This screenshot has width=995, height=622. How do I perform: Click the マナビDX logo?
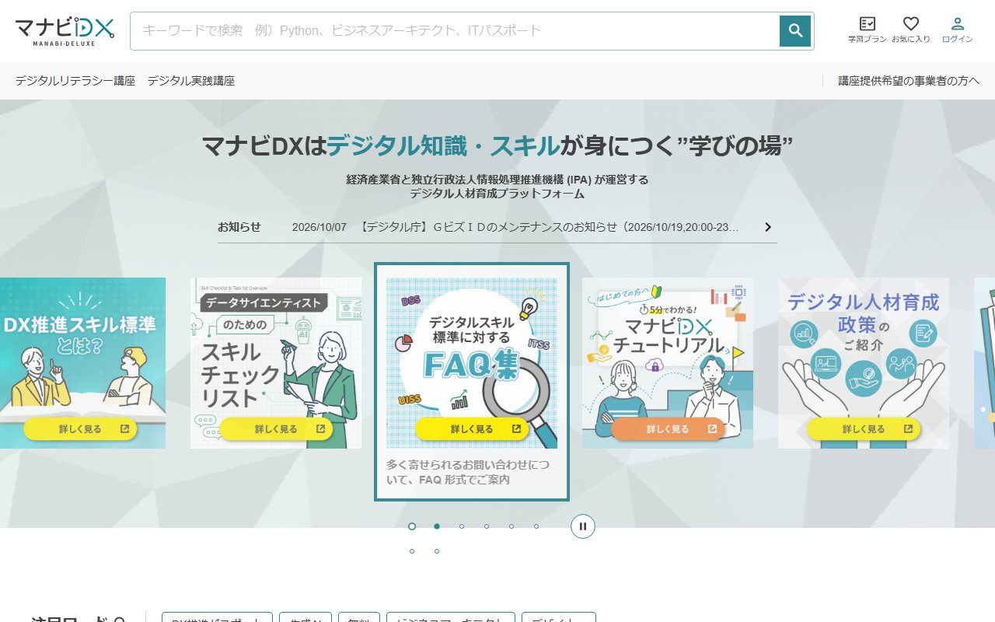65,31
